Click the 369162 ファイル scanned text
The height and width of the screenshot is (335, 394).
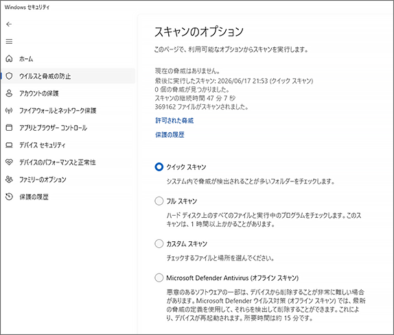pos(202,107)
